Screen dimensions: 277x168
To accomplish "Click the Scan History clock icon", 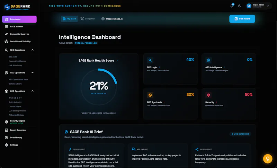I will tap(6, 138).
